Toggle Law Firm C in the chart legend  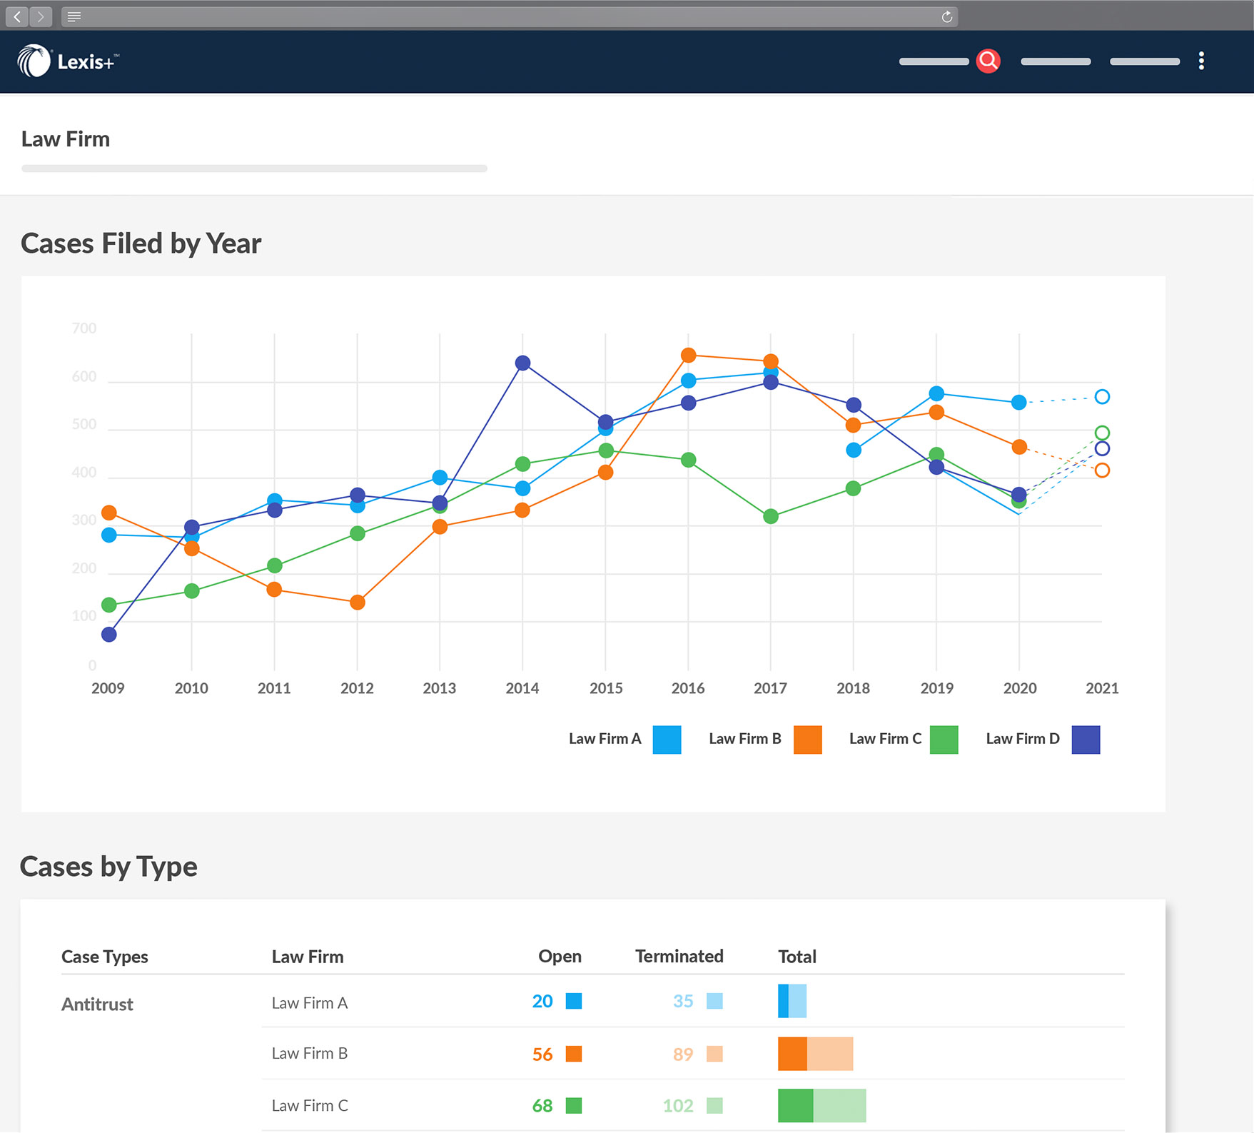click(x=944, y=740)
